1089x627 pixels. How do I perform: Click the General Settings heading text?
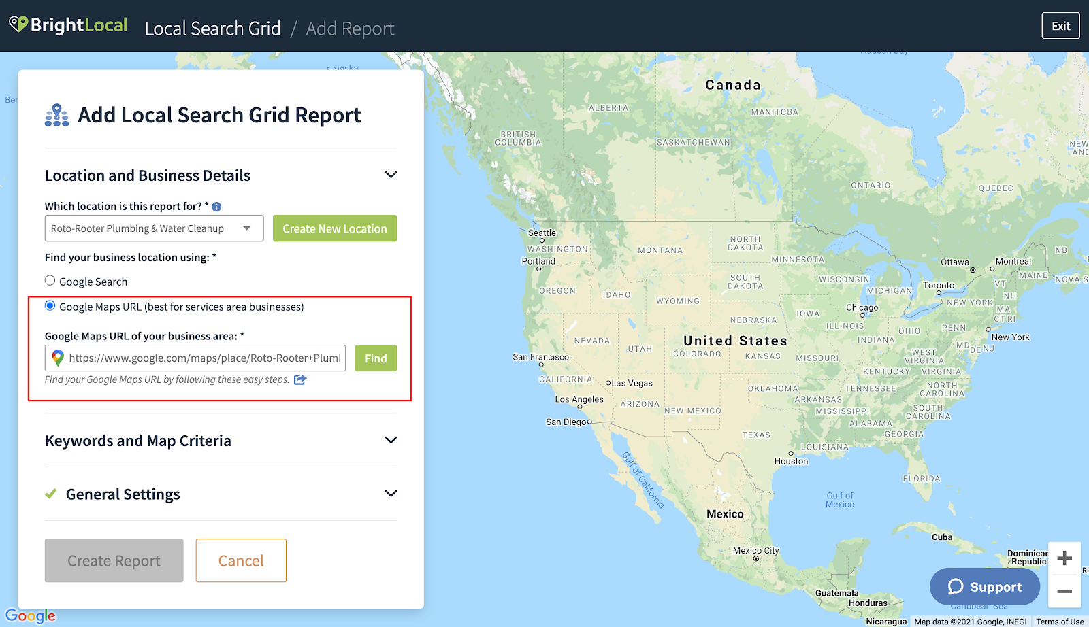(123, 494)
